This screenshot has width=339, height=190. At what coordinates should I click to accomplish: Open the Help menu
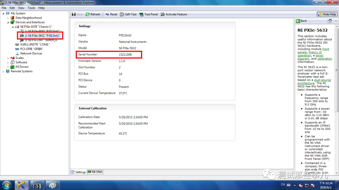pyautogui.click(x=41, y=8)
